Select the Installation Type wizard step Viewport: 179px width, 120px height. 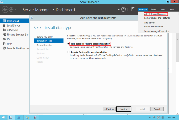point(48,41)
